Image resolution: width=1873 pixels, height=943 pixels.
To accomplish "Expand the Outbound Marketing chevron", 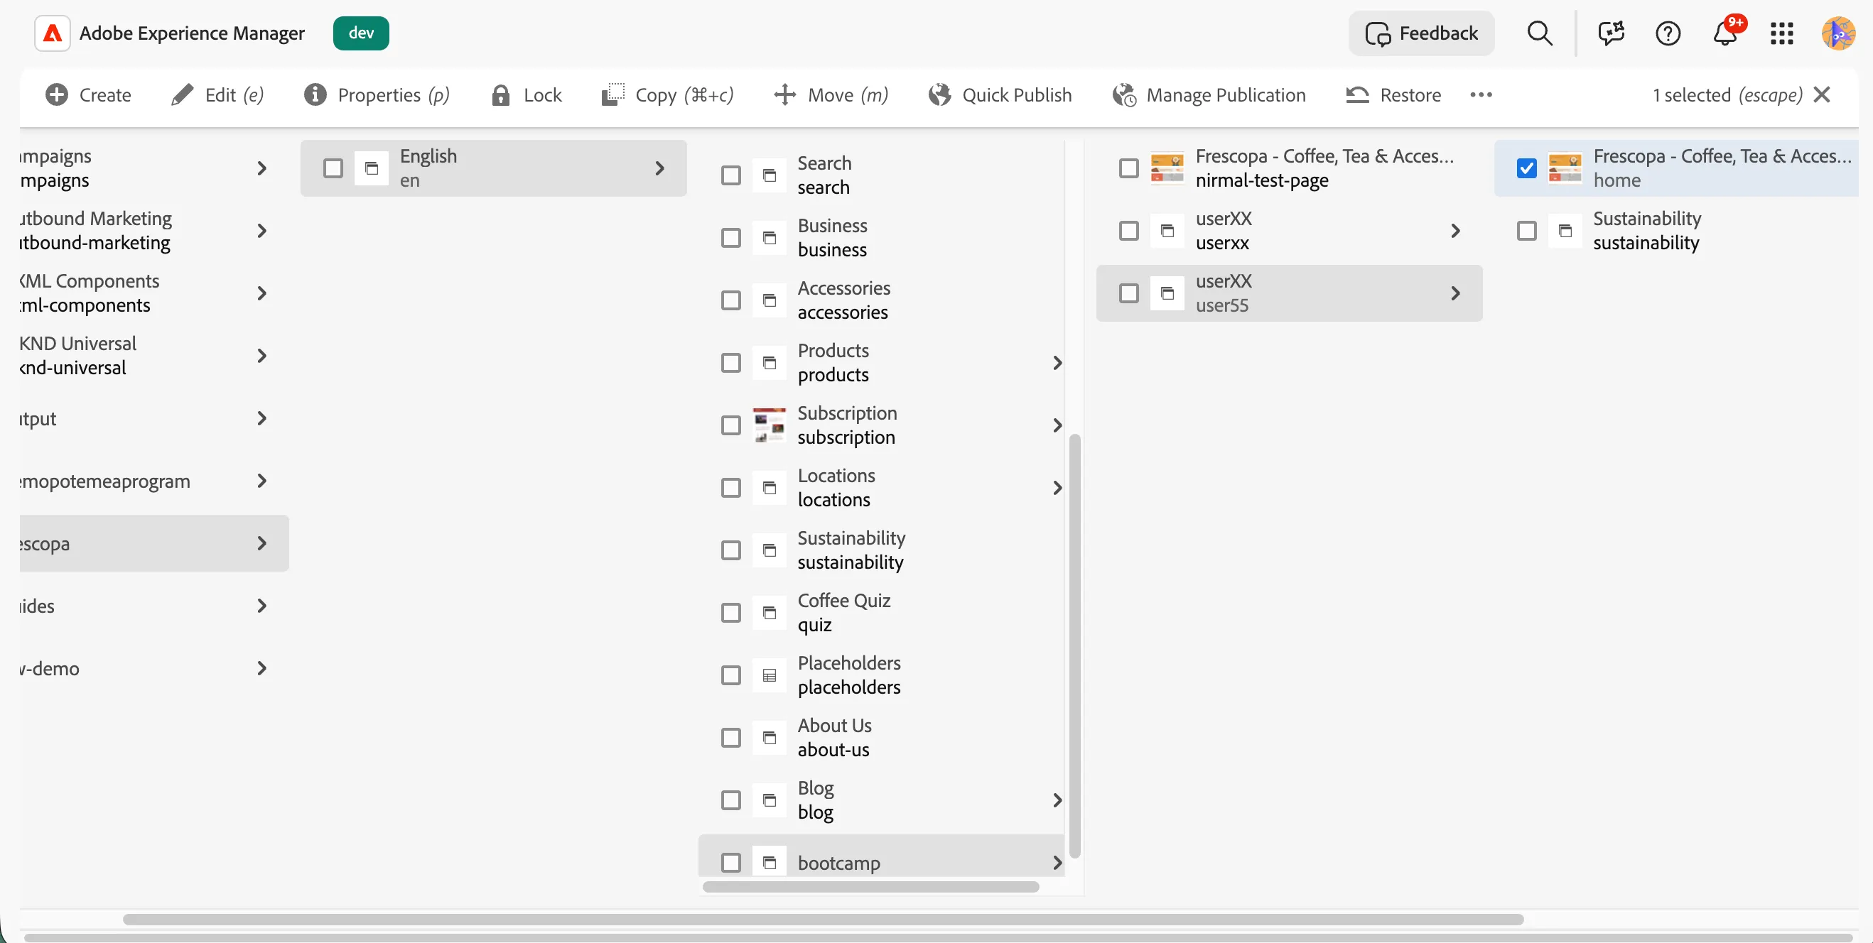I will pos(261,231).
